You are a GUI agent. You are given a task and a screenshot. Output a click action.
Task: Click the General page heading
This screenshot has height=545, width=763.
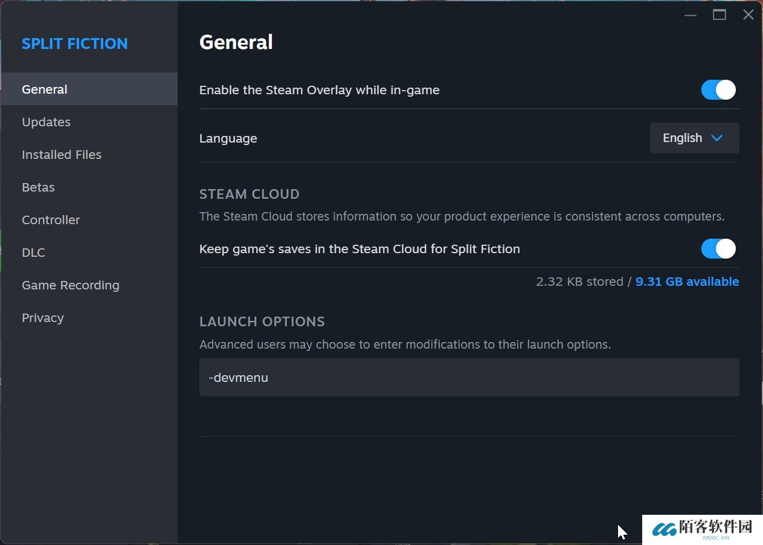pyautogui.click(x=236, y=42)
